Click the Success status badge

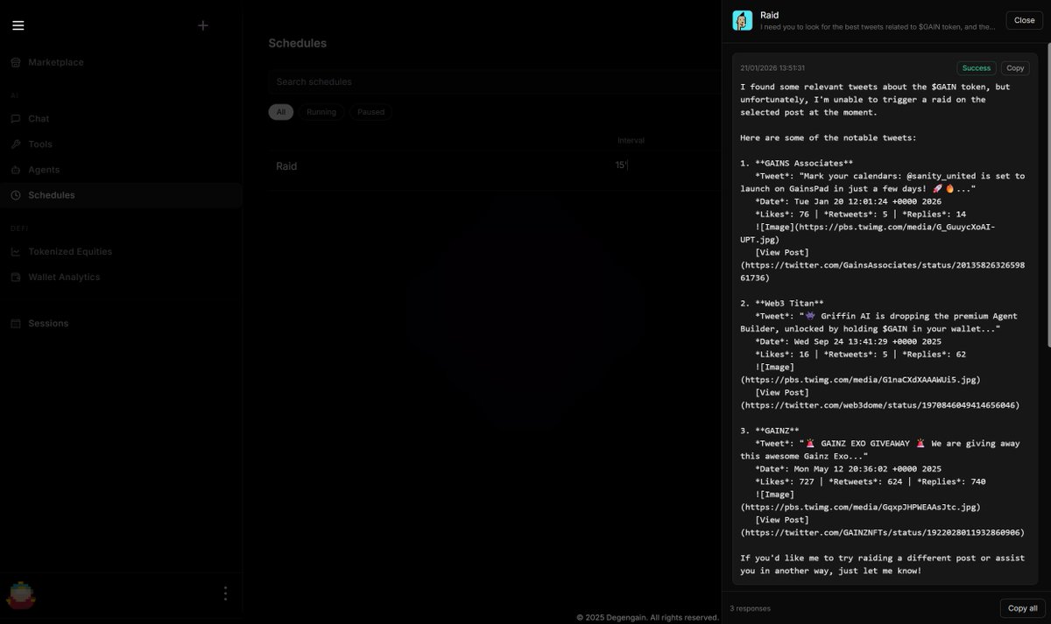pos(977,67)
